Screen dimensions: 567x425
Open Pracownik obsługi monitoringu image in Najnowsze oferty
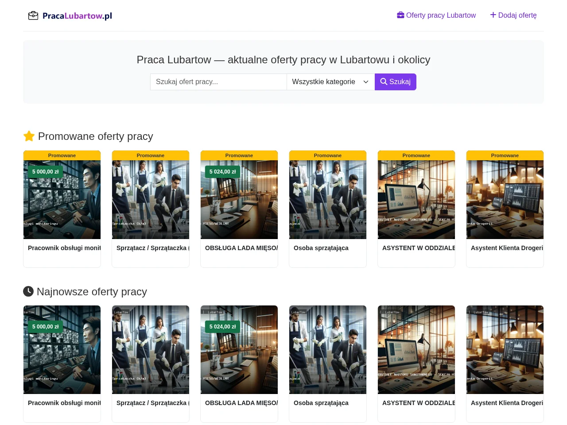tap(62, 350)
